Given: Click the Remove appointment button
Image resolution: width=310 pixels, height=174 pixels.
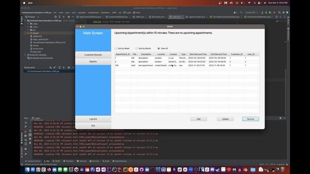Looking at the screenshot, I should click(250, 119).
